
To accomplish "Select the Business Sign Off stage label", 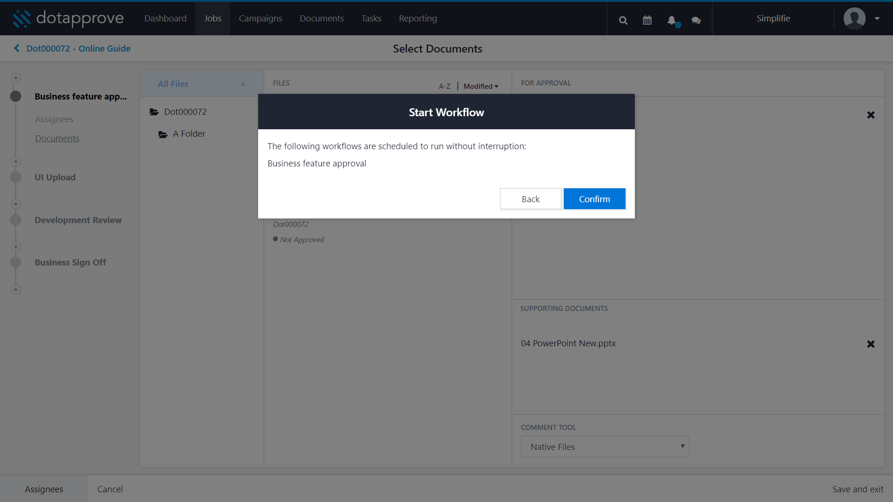I will [x=70, y=262].
